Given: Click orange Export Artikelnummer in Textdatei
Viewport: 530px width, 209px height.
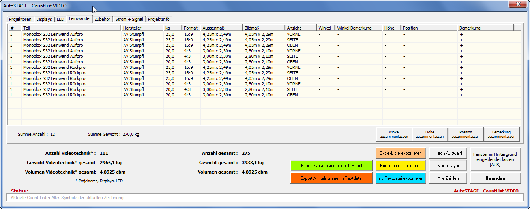Looking at the screenshot, I should (x=331, y=178).
